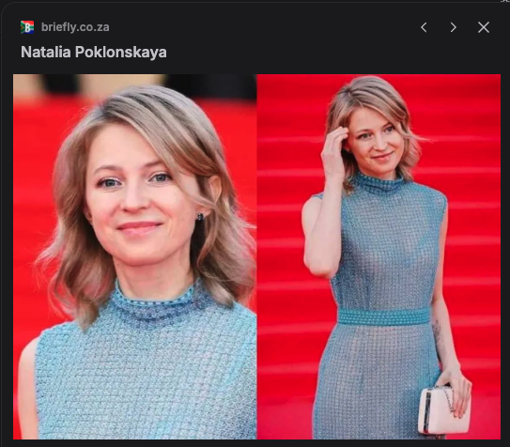The width and height of the screenshot is (510, 447).
Task: Click the briefly.co.za site favicon
Action: [27, 27]
